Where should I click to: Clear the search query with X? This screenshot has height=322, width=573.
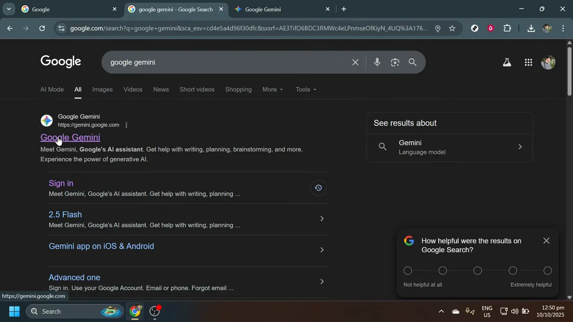click(355, 62)
